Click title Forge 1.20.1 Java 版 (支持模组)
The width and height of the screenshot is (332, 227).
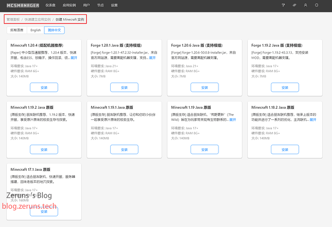click(116, 45)
